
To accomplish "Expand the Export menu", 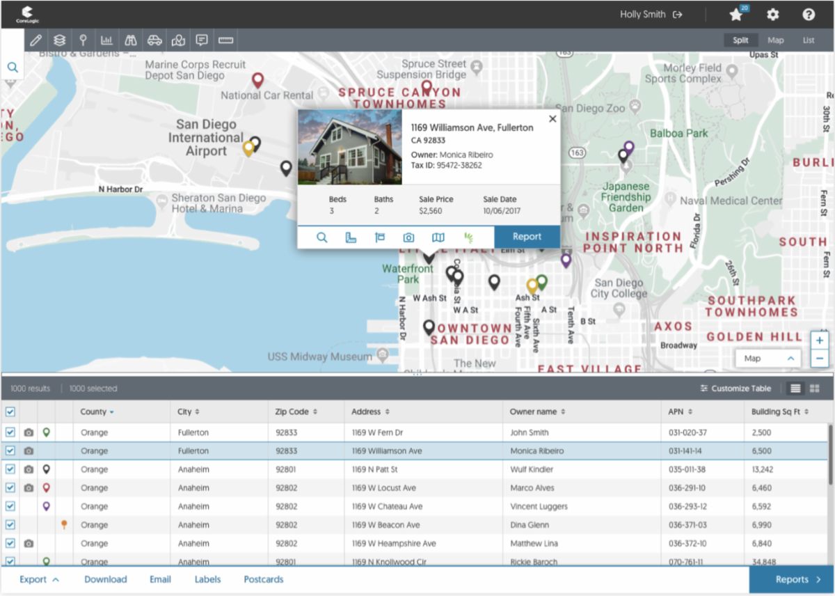I will [39, 579].
